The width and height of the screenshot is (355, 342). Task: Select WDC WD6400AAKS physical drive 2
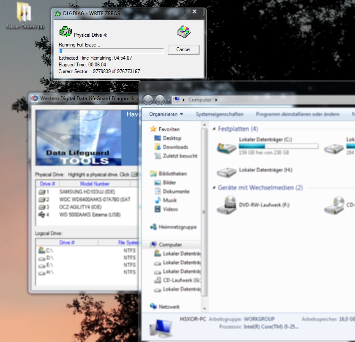(87, 200)
